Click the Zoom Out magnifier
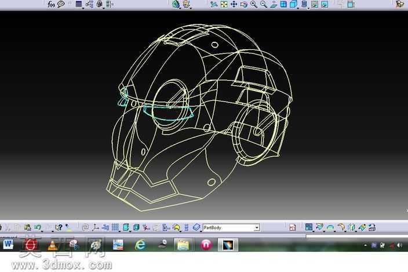This screenshot has width=408, height=272. [264, 4]
